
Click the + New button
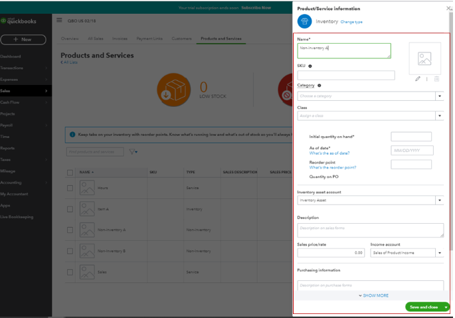pyautogui.click(x=23, y=39)
